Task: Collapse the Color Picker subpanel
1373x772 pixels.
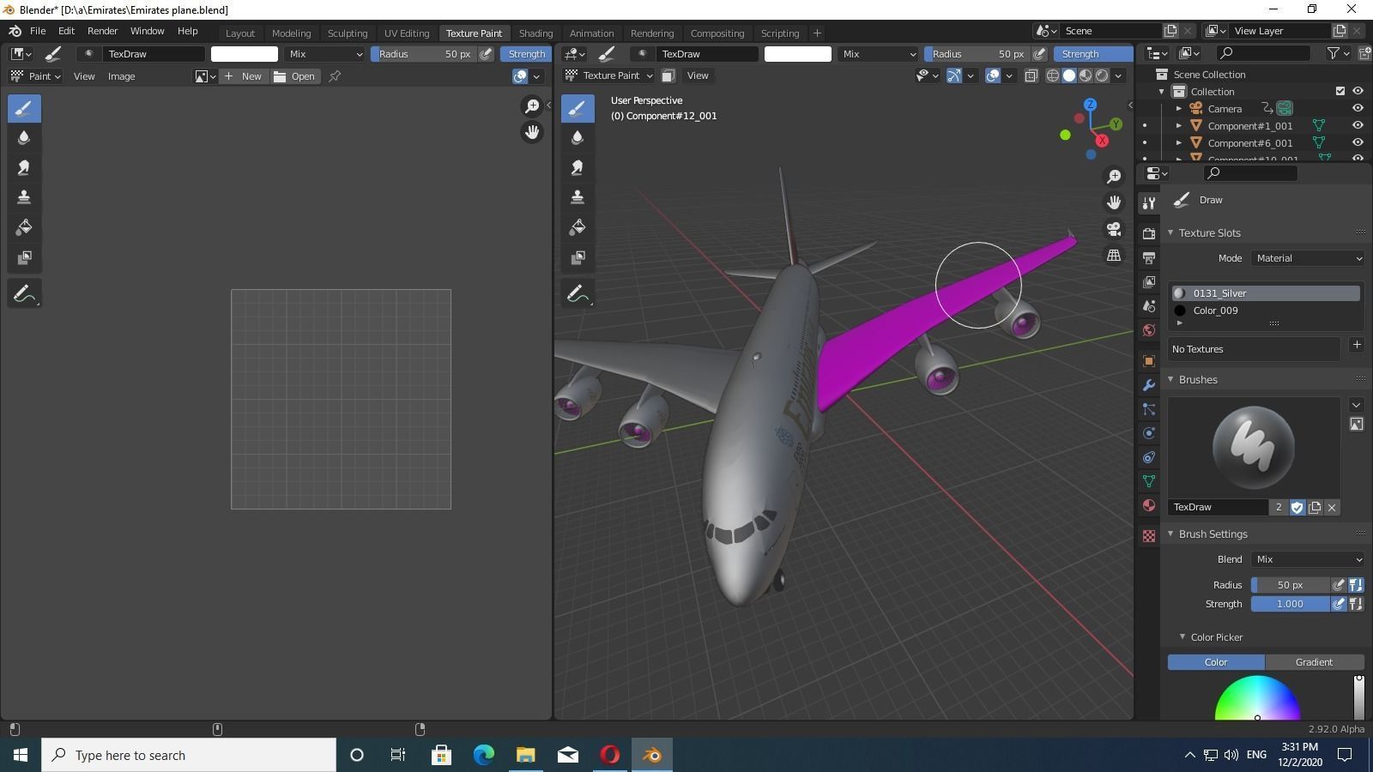Action: pyautogui.click(x=1182, y=637)
